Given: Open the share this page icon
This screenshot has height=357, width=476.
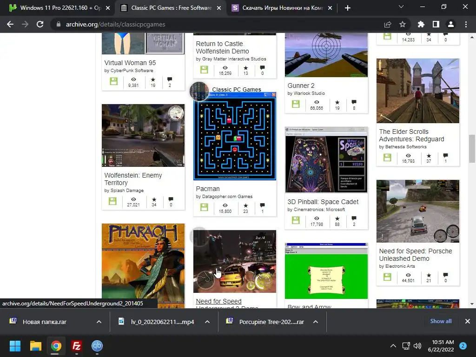Looking at the screenshot, I should (x=388, y=24).
